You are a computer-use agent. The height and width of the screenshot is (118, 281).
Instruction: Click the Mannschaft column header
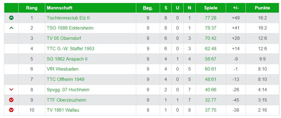(60, 8)
